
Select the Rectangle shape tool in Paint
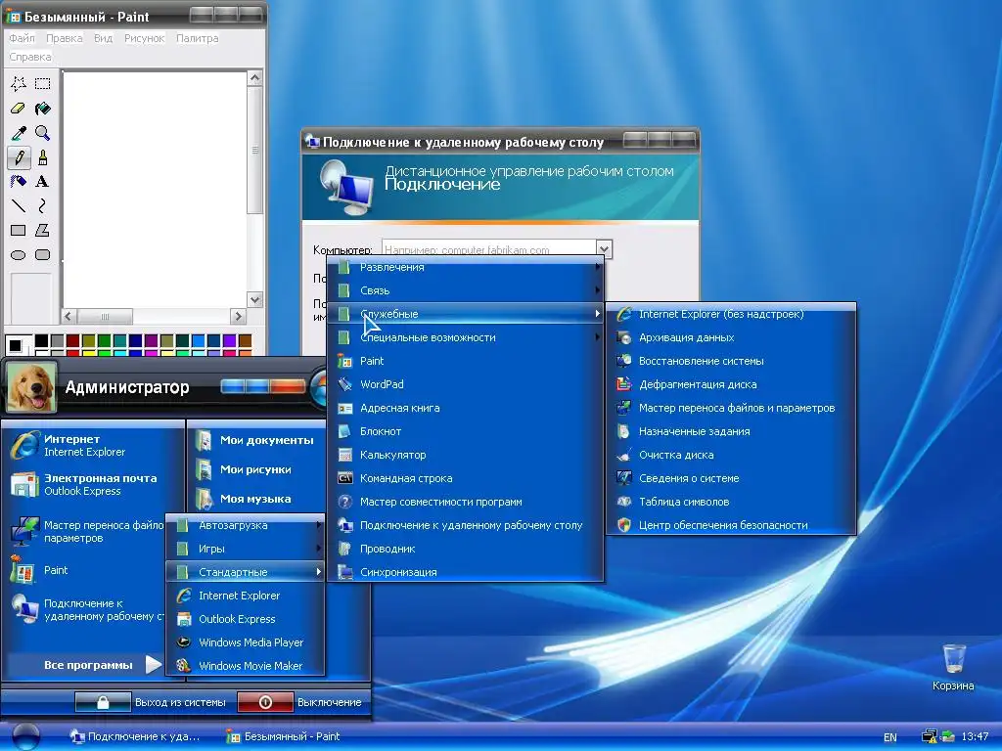point(19,231)
